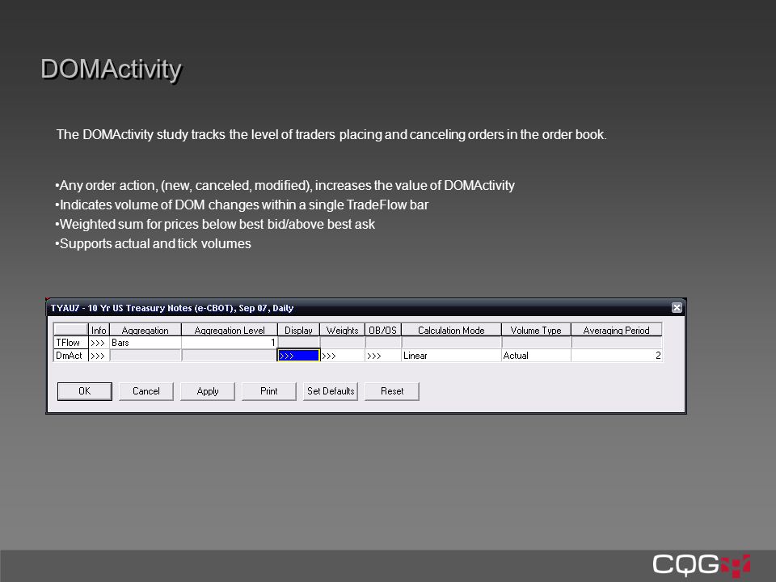Edit the DmAct Averaging Period value 2

point(617,356)
